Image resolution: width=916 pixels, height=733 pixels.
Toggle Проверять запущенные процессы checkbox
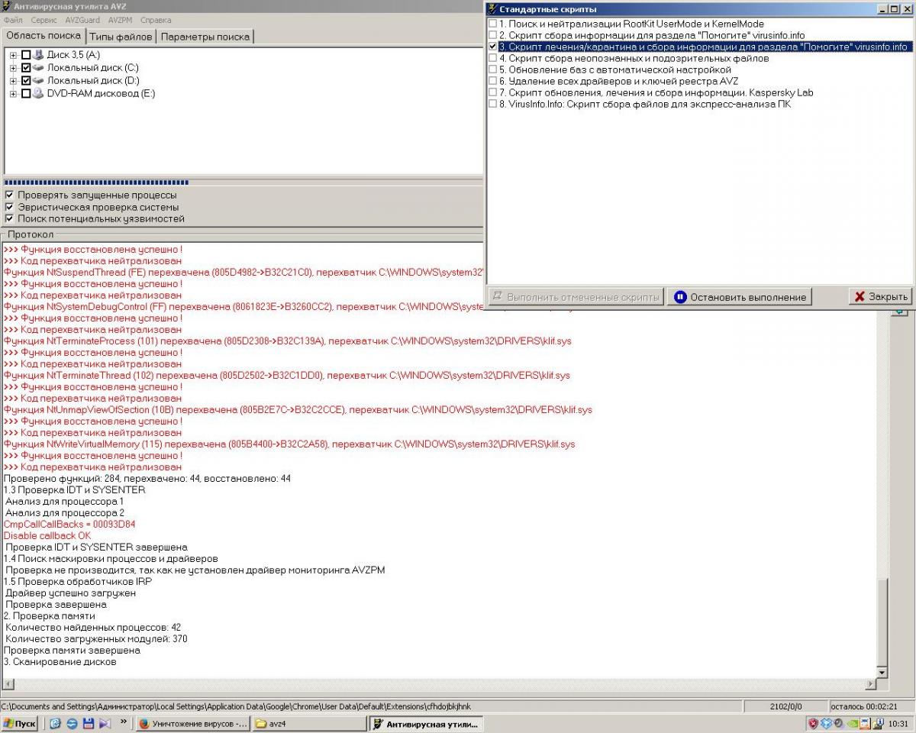coord(9,195)
